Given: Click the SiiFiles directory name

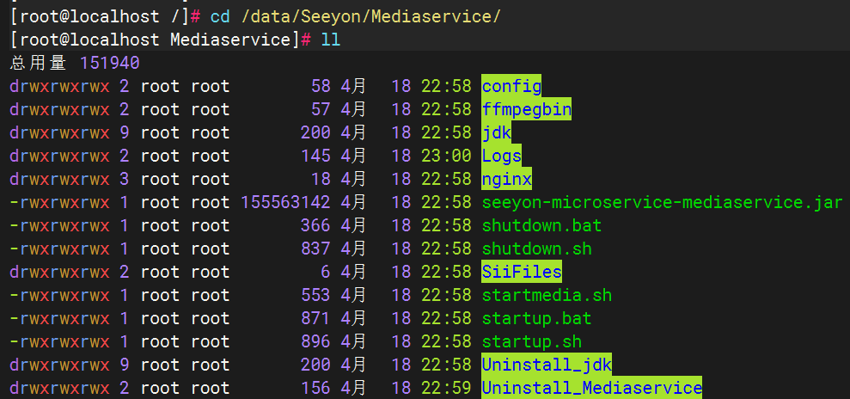Looking at the screenshot, I should (522, 272).
